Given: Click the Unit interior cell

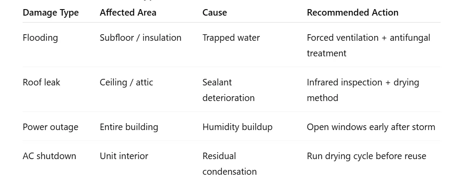Looking at the screenshot, I should (124, 156).
